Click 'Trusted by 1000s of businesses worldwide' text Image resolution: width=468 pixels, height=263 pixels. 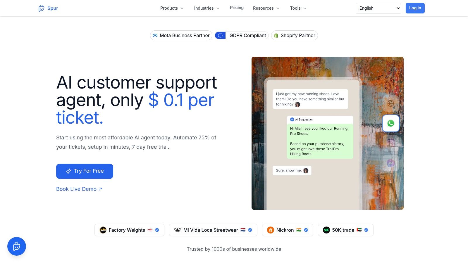(234, 249)
